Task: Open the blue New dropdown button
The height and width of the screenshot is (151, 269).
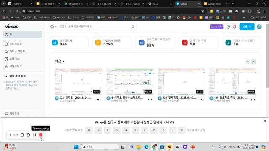Action: pos(247,27)
